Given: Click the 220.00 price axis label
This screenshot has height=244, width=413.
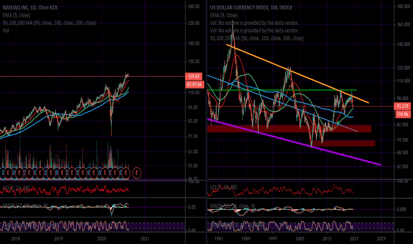Looking at the screenshot, I should 194,23.
